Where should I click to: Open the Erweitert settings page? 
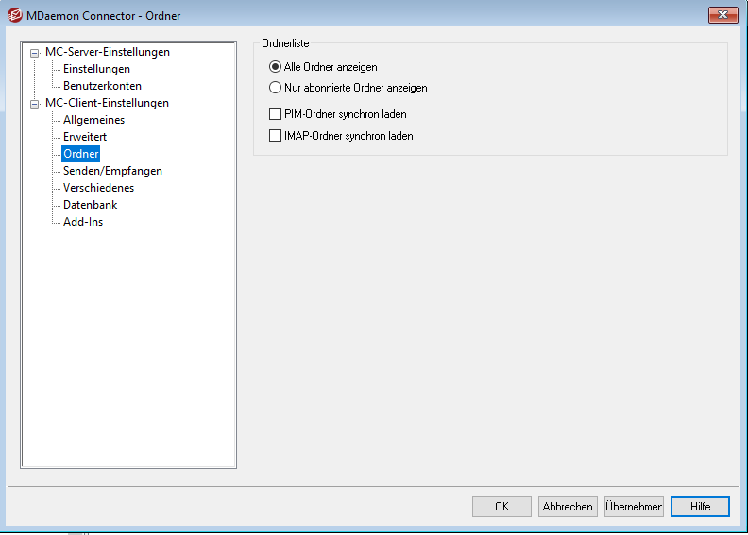pos(85,137)
